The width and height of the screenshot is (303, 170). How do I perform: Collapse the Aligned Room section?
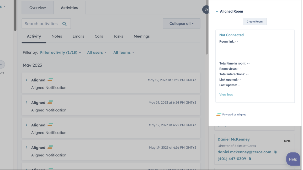coord(217,12)
